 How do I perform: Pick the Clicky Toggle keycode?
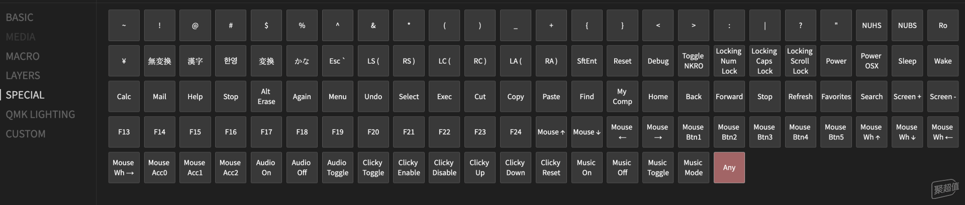click(x=373, y=167)
